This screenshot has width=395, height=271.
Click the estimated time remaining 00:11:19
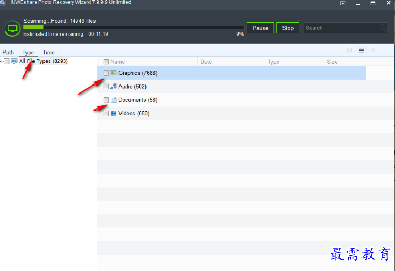(x=98, y=34)
